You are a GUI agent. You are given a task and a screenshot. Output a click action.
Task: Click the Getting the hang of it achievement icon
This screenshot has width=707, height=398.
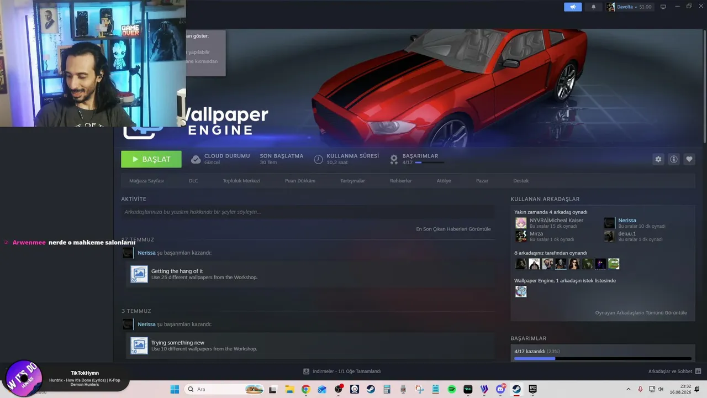tap(139, 274)
